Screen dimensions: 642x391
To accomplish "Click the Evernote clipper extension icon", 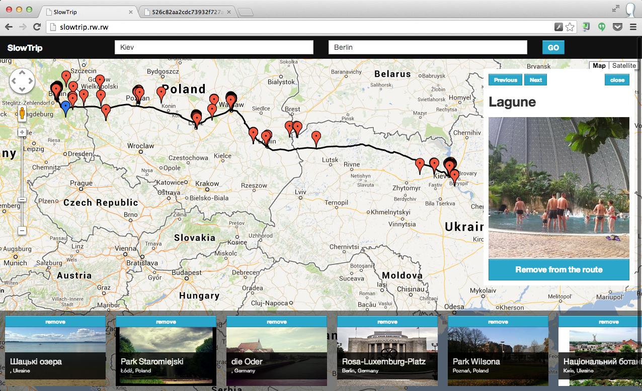I will point(586,27).
